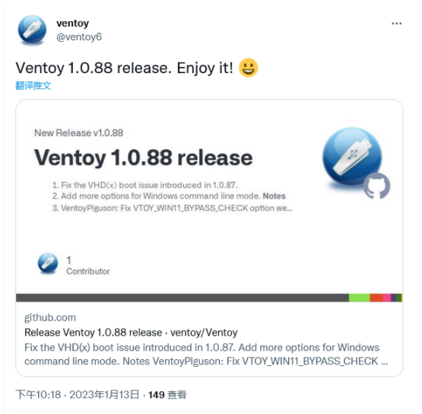Click the Ventoy 1.0.88 release card headline
This screenshot has height=414, width=422.
[x=143, y=158]
